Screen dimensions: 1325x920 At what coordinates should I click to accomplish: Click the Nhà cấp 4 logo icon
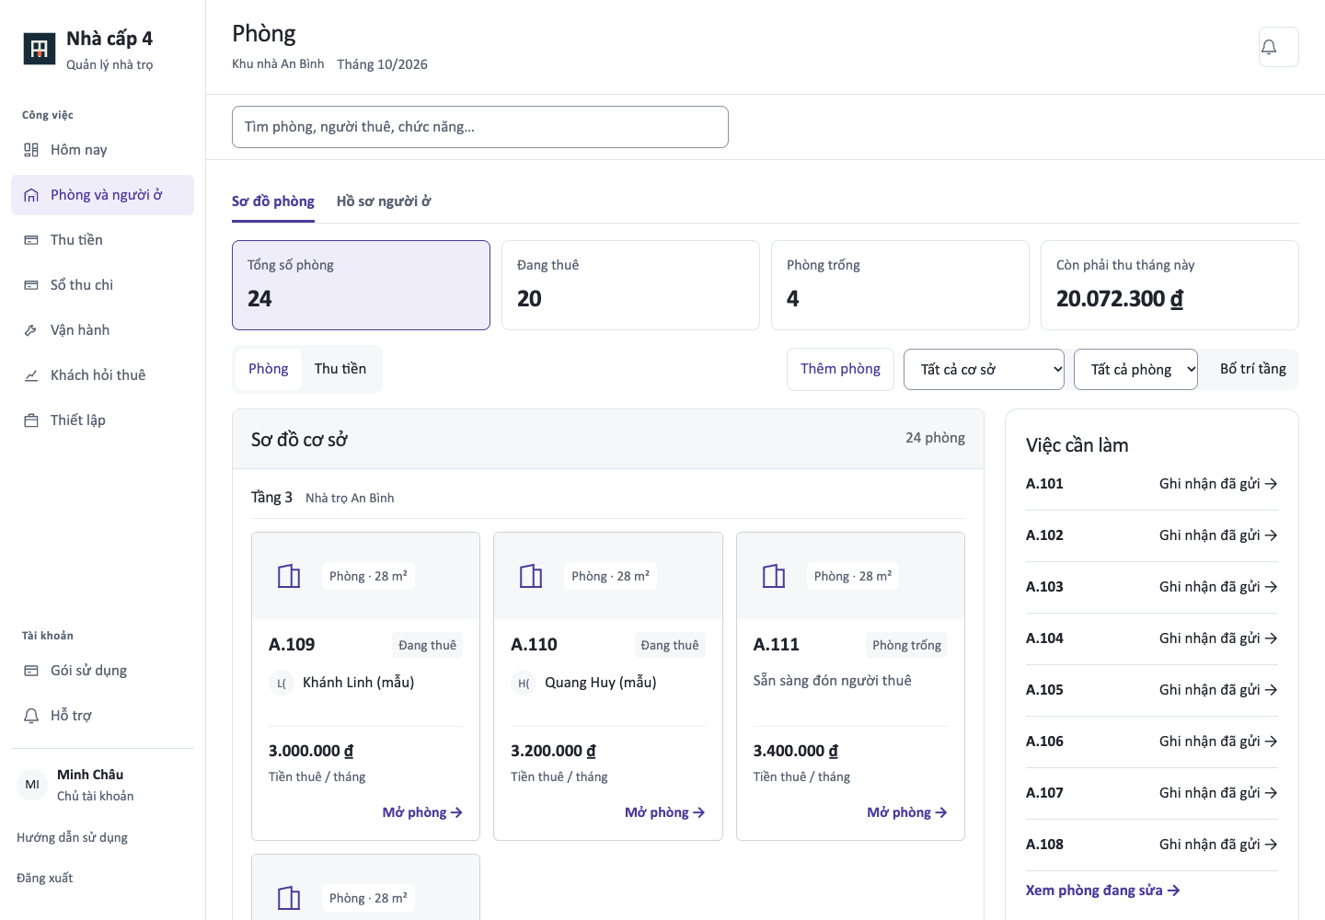39,49
